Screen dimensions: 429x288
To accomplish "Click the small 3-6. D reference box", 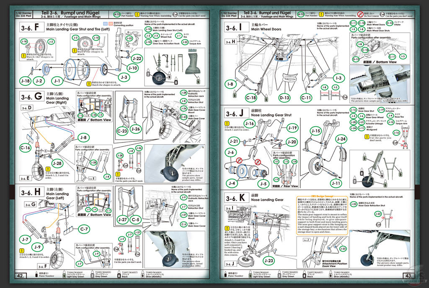I will pyautogui.click(x=27, y=108).
